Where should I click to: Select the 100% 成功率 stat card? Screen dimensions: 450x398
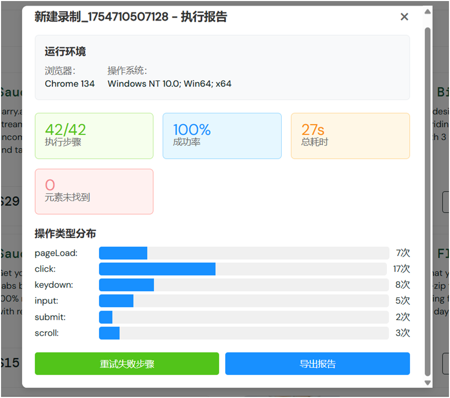click(x=222, y=136)
